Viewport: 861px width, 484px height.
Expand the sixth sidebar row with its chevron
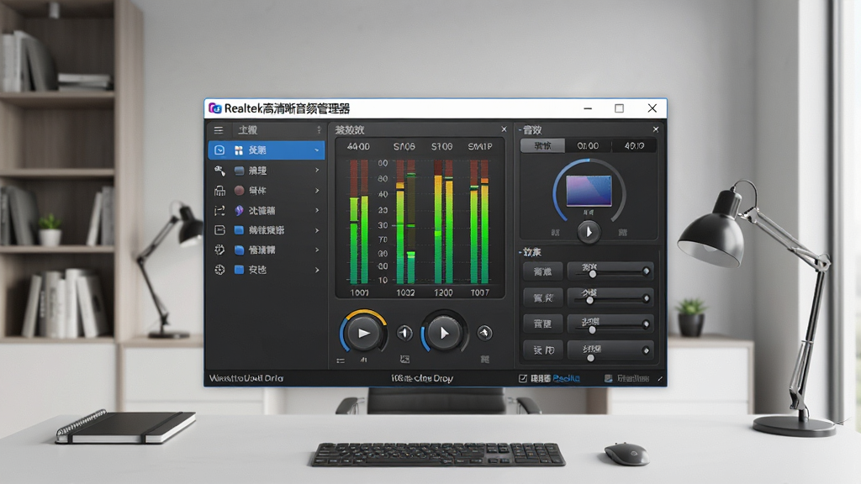point(317,250)
